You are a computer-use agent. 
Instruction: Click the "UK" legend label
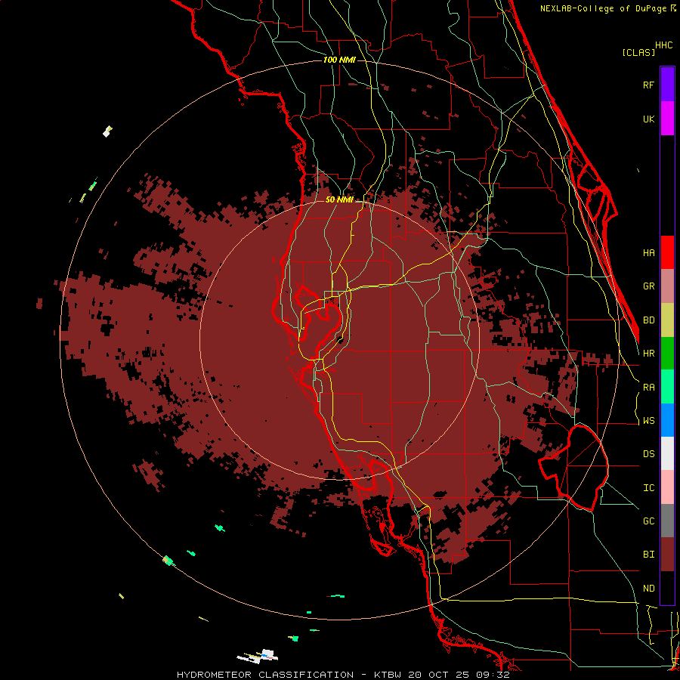point(648,119)
